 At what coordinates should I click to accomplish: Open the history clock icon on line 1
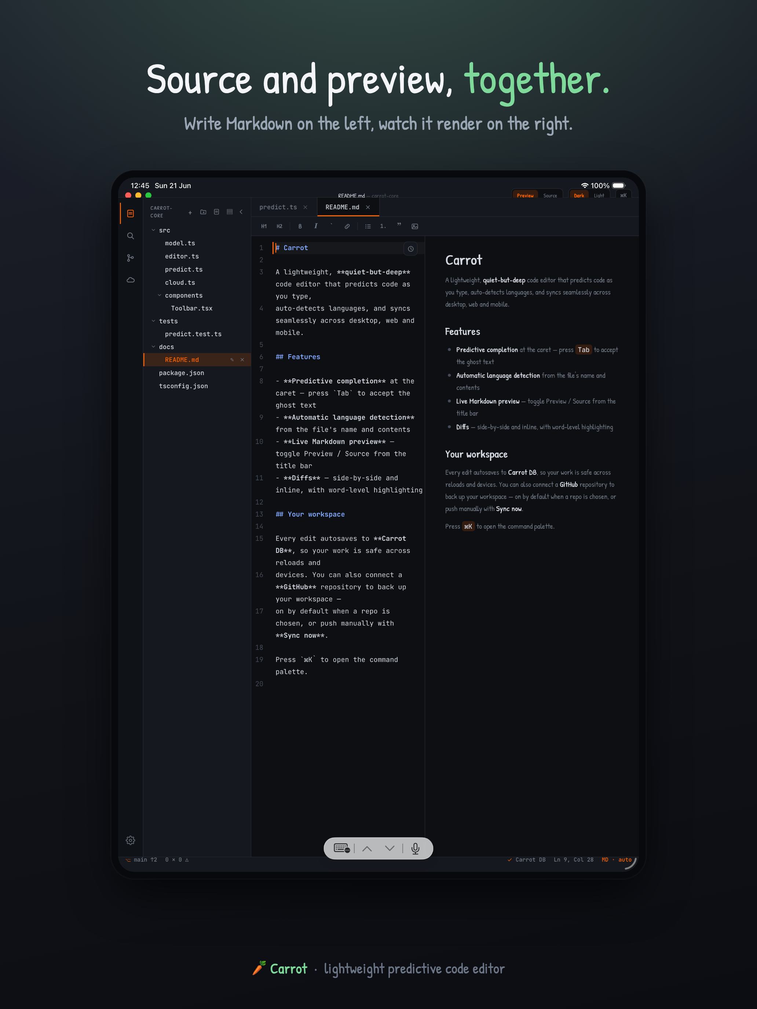(x=411, y=249)
